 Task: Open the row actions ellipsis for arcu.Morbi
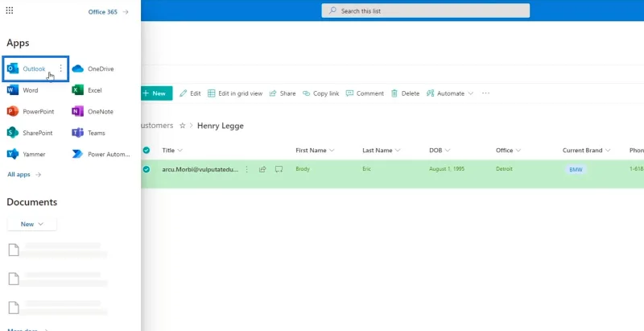coord(247,169)
